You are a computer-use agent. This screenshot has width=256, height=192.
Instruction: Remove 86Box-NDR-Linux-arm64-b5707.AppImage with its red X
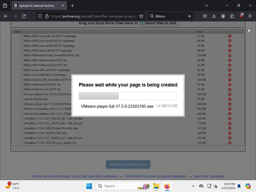229,46
